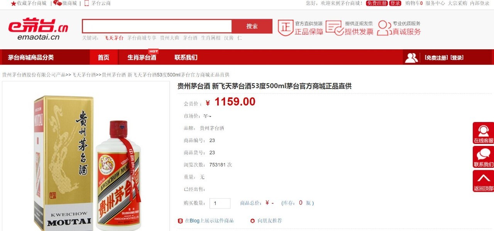The image size is (494, 231).
Task: Open the 生肖茅台酒 nav tab
Action: [142, 57]
